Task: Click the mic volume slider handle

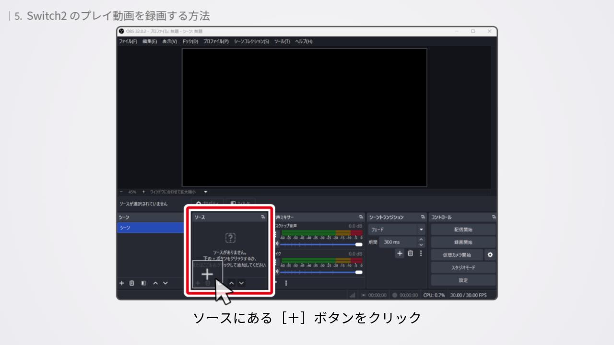Action: point(358,272)
